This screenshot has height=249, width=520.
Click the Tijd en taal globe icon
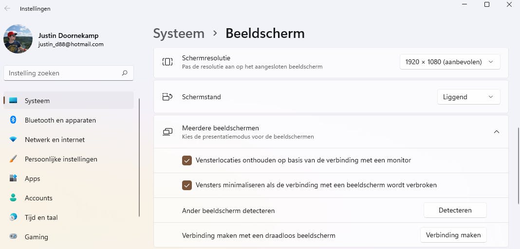coord(14,217)
